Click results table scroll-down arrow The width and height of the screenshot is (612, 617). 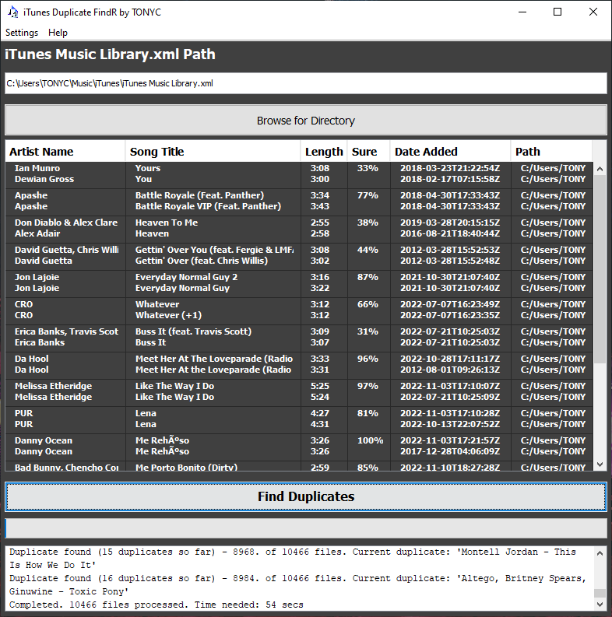coord(600,465)
